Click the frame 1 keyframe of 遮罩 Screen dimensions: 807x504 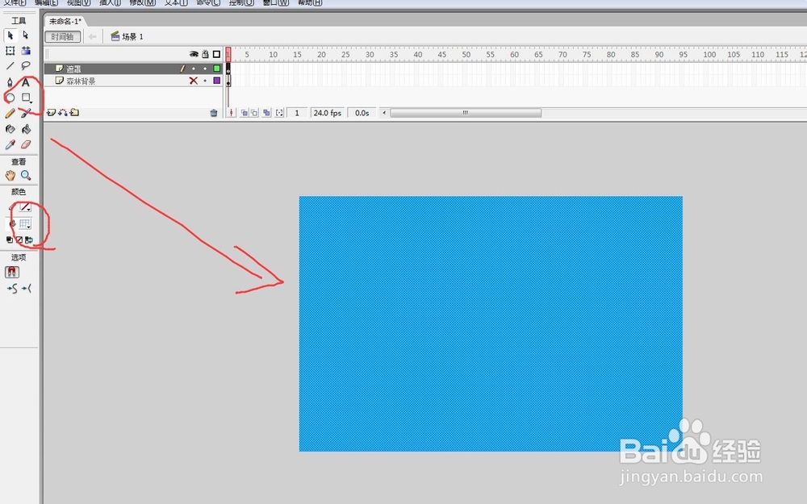coord(228,69)
